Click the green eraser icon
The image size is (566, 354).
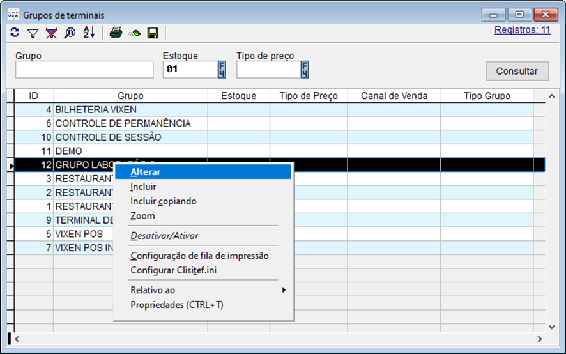pyautogui.click(x=134, y=33)
